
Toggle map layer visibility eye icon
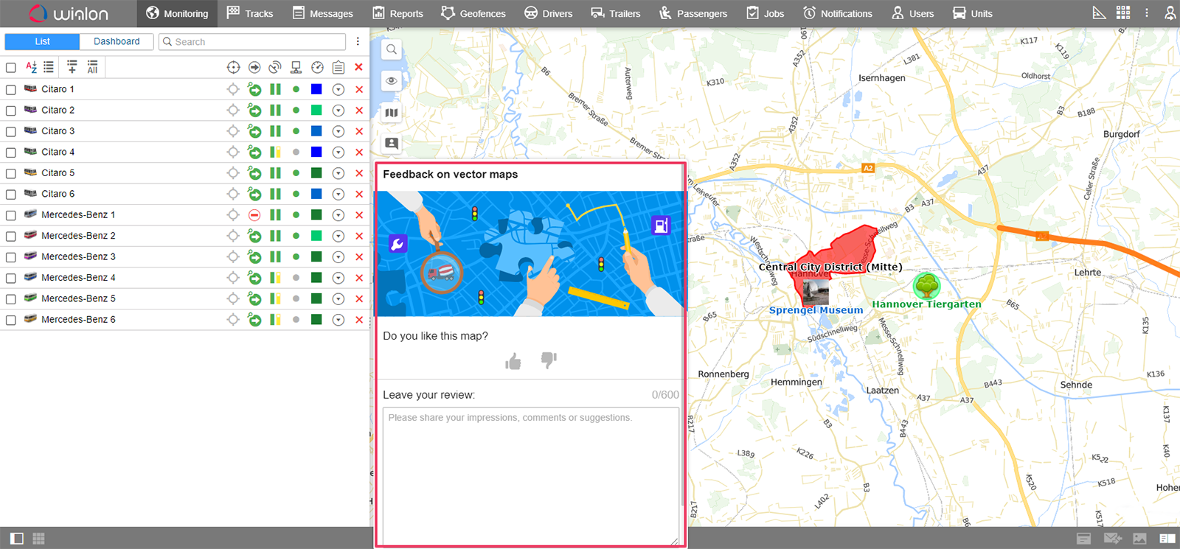392,80
